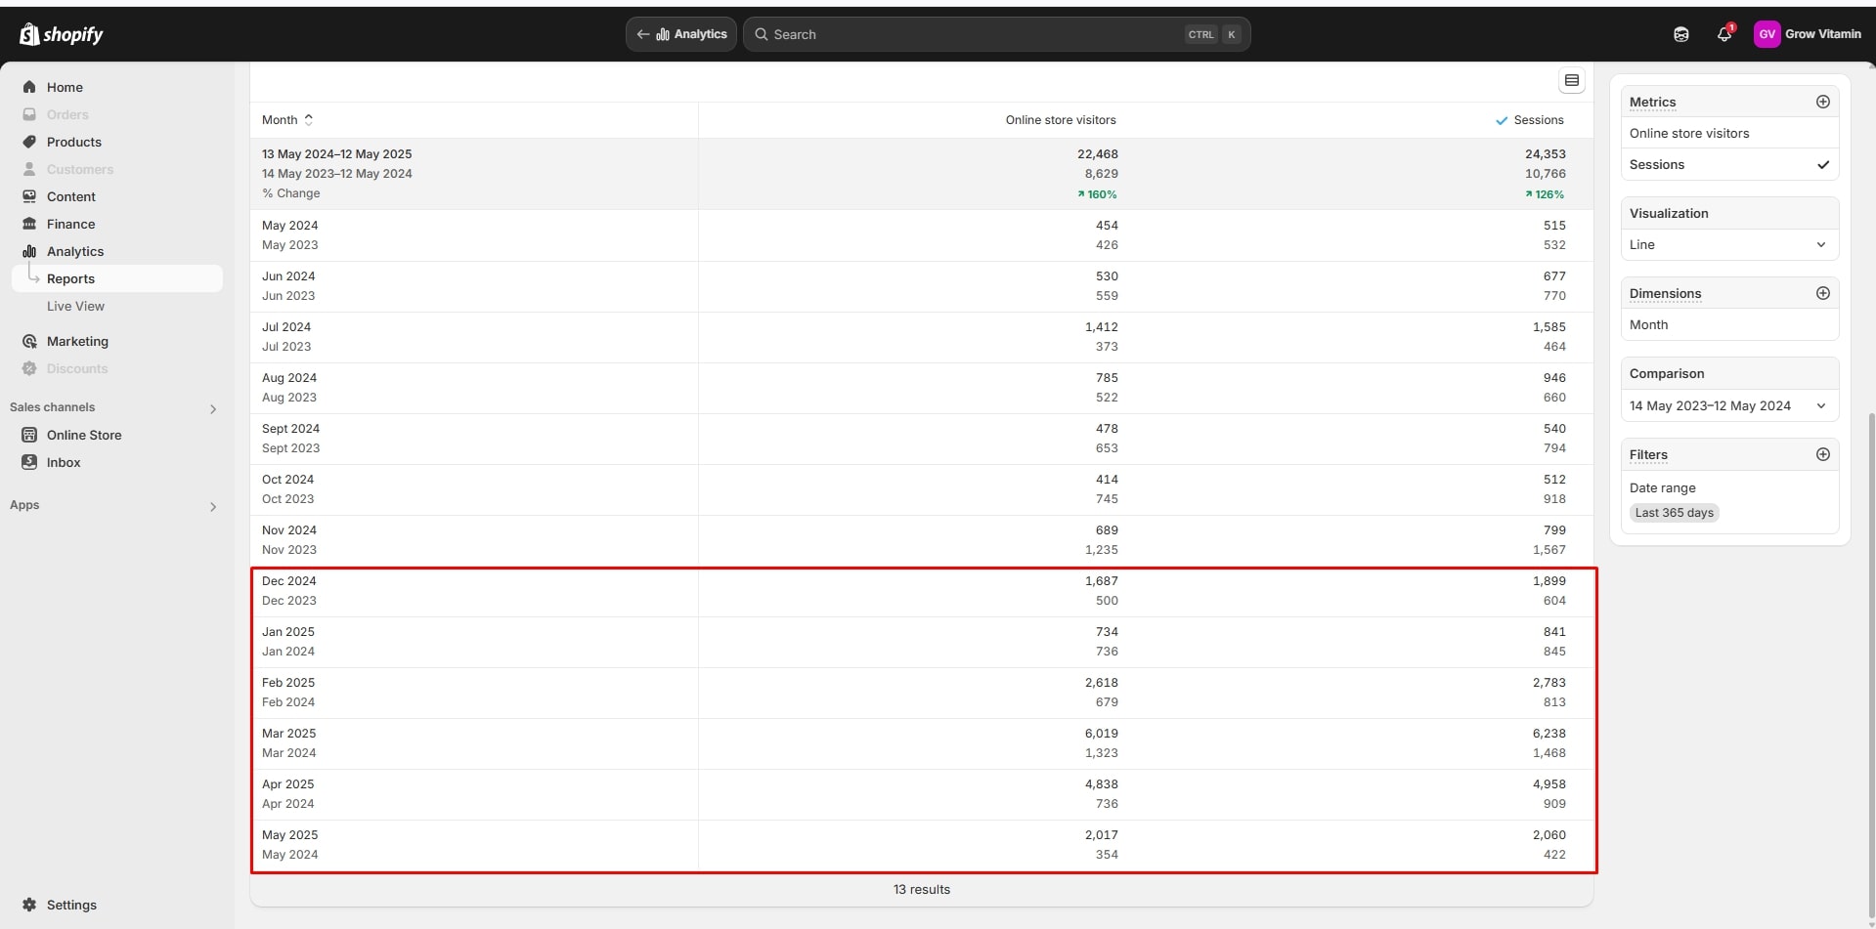The height and width of the screenshot is (929, 1876).
Task: Toggle the Sessions column header check
Action: [x=1502, y=120]
